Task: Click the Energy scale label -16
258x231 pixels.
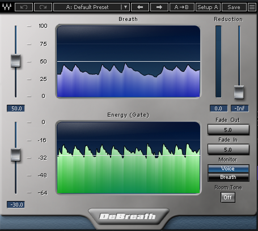Action: point(42,140)
